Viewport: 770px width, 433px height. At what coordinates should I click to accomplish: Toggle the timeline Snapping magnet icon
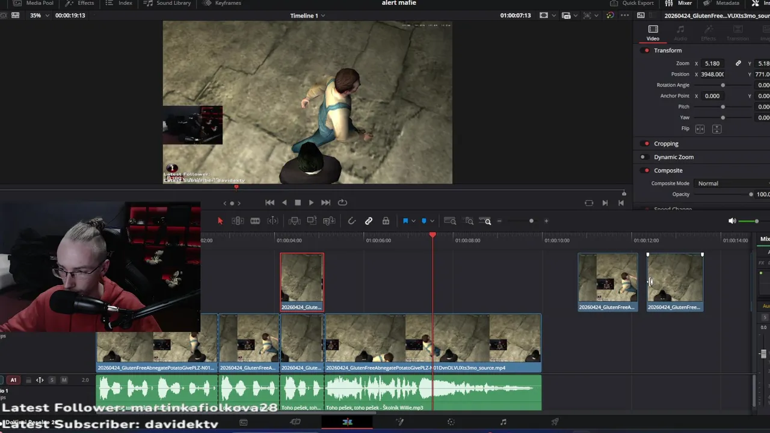click(352, 221)
